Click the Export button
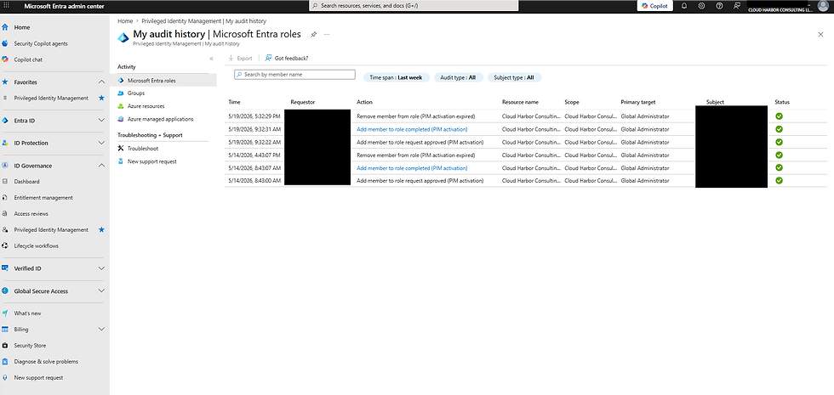The height and width of the screenshot is (395, 834). tap(240, 59)
